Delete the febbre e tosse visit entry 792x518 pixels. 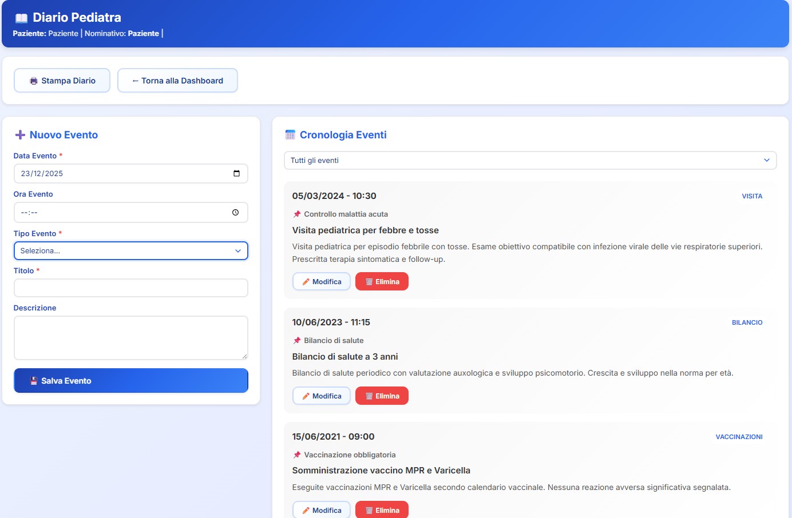(382, 282)
